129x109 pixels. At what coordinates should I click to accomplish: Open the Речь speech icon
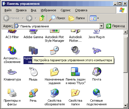pyautogui.click(x=33, y=93)
